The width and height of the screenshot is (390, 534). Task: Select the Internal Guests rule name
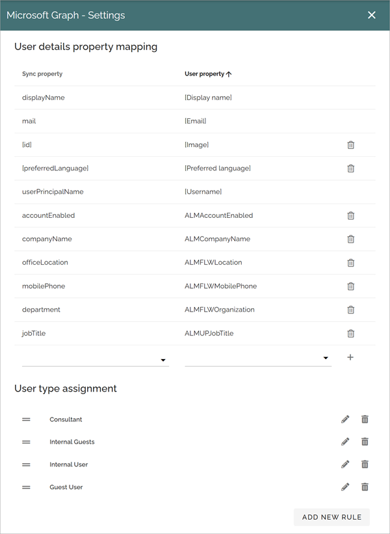pos(72,442)
